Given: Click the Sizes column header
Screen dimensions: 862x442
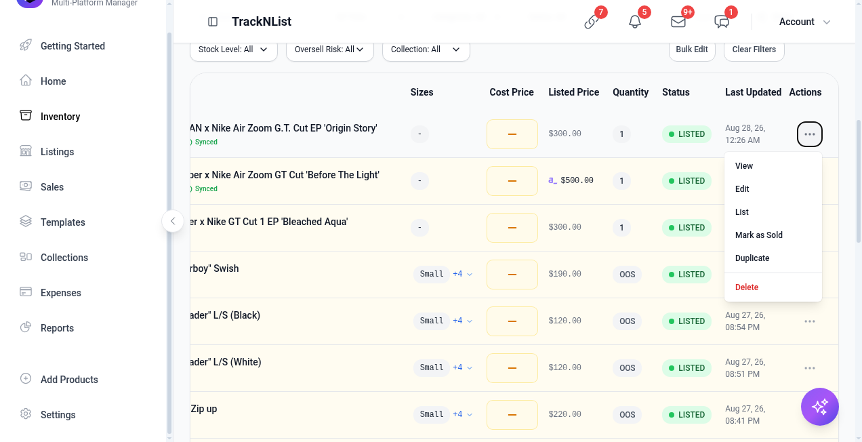Looking at the screenshot, I should (x=422, y=92).
